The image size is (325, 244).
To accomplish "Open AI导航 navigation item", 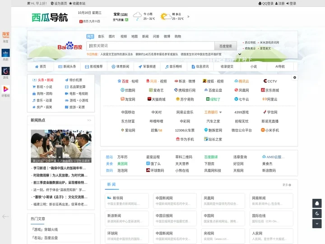I will [x=280, y=66].
